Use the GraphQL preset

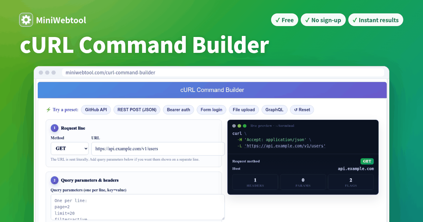274,110
